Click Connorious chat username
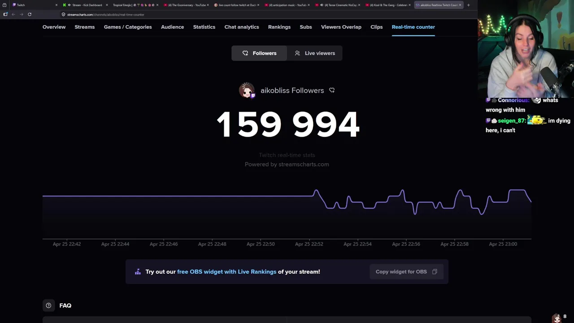 click(513, 100)
